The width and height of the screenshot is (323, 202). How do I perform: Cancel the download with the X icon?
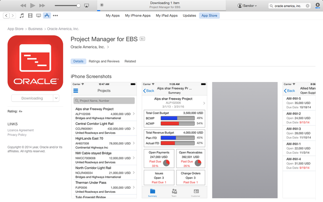[x=102, y=5]
